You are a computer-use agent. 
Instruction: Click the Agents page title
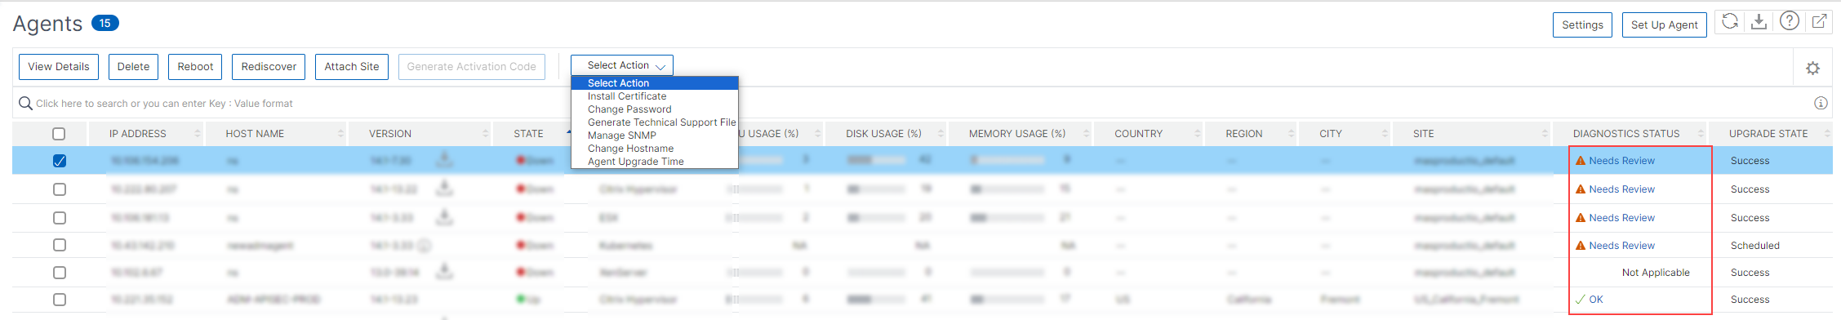[x=48, y=24]
